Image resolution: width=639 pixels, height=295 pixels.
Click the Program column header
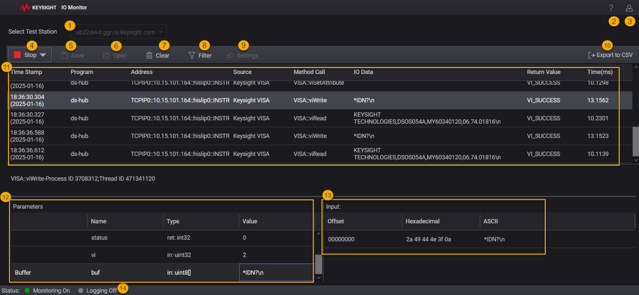(x=82, y=72)
